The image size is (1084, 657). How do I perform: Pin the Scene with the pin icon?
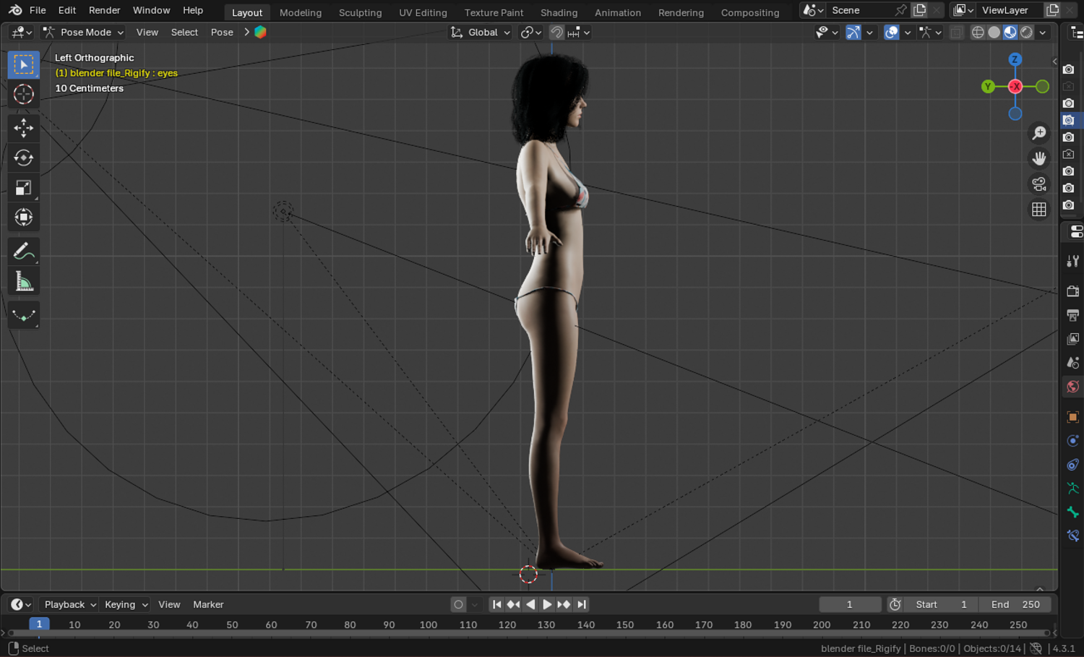(x=901, y=10)
